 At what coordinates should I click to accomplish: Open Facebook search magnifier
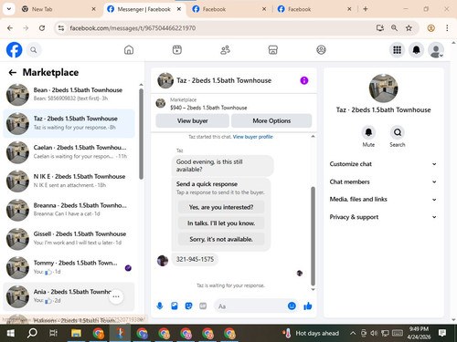pyautogui.click(x=34, y=50)
